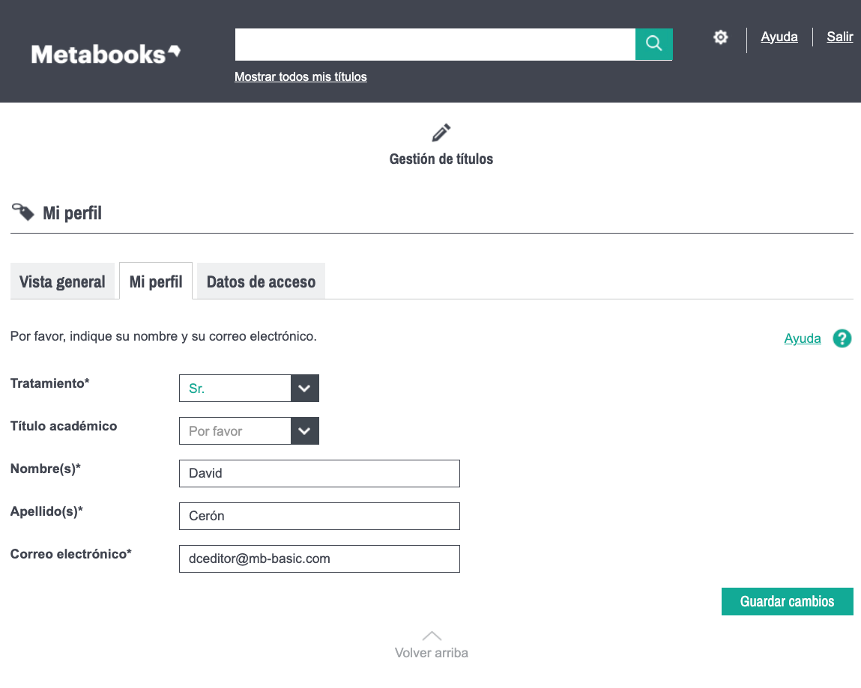861x688 pixels.
Task: Select the Mi perfil tab
Action: click(x=156, y=281)
